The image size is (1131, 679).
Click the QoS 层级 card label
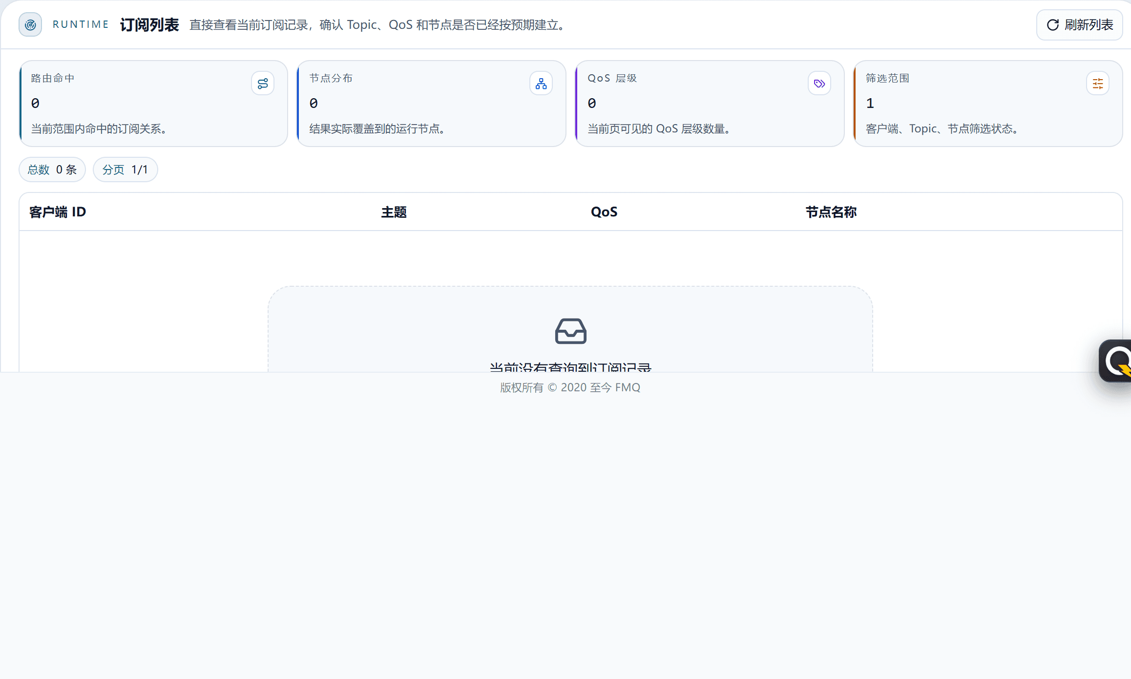[612, 78]
